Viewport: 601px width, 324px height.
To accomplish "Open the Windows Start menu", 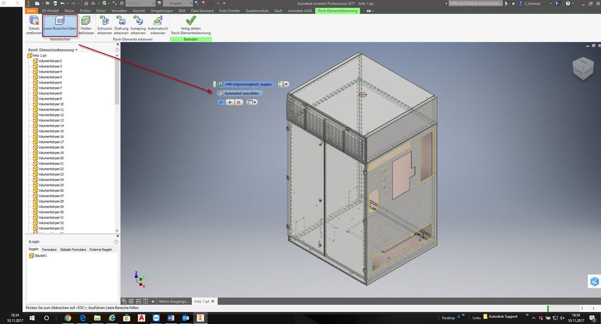I will [32, 318].
